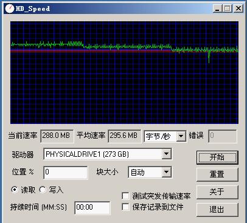
Task: Enable 测试突发传输速率 checkbox
Action: click(x=125, y=196)
